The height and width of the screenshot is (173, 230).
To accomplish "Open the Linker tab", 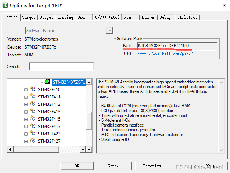I will pyautogui.click(x=148, y=17).
